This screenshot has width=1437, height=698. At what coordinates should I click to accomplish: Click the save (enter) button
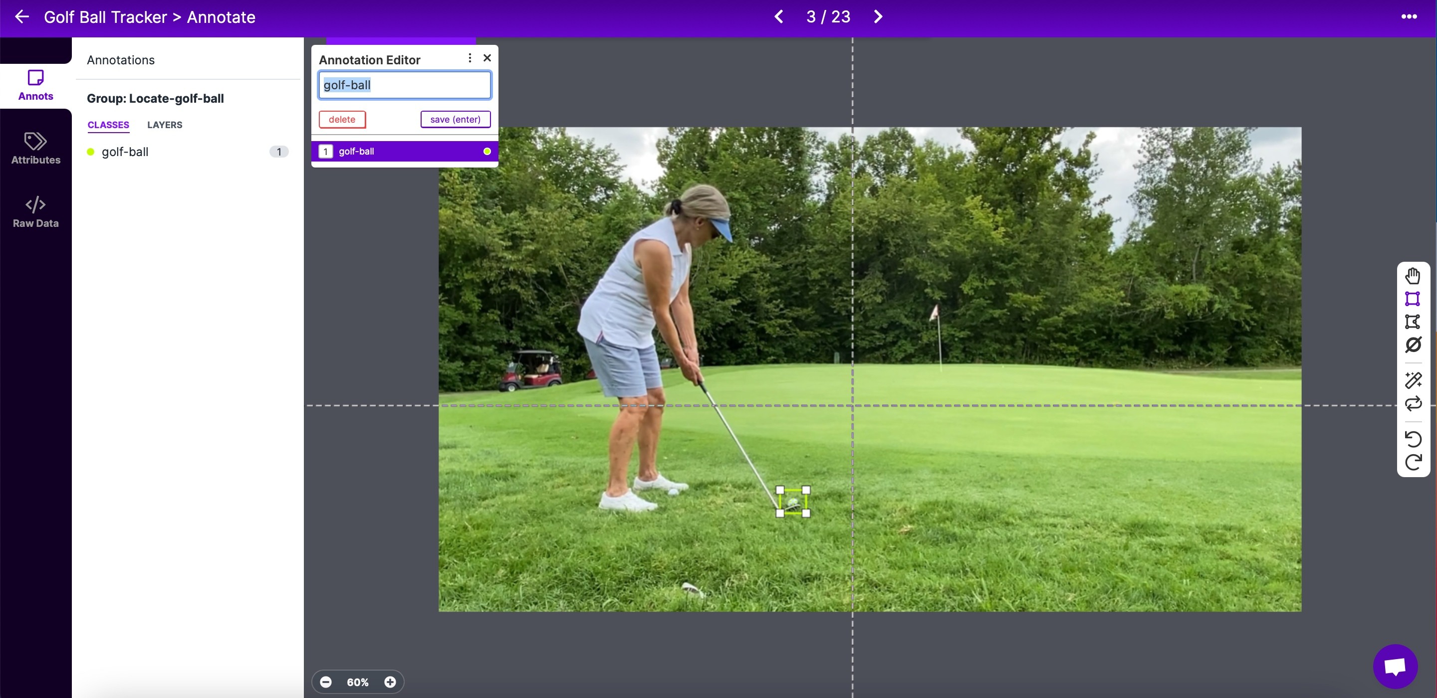pos(455,119)
